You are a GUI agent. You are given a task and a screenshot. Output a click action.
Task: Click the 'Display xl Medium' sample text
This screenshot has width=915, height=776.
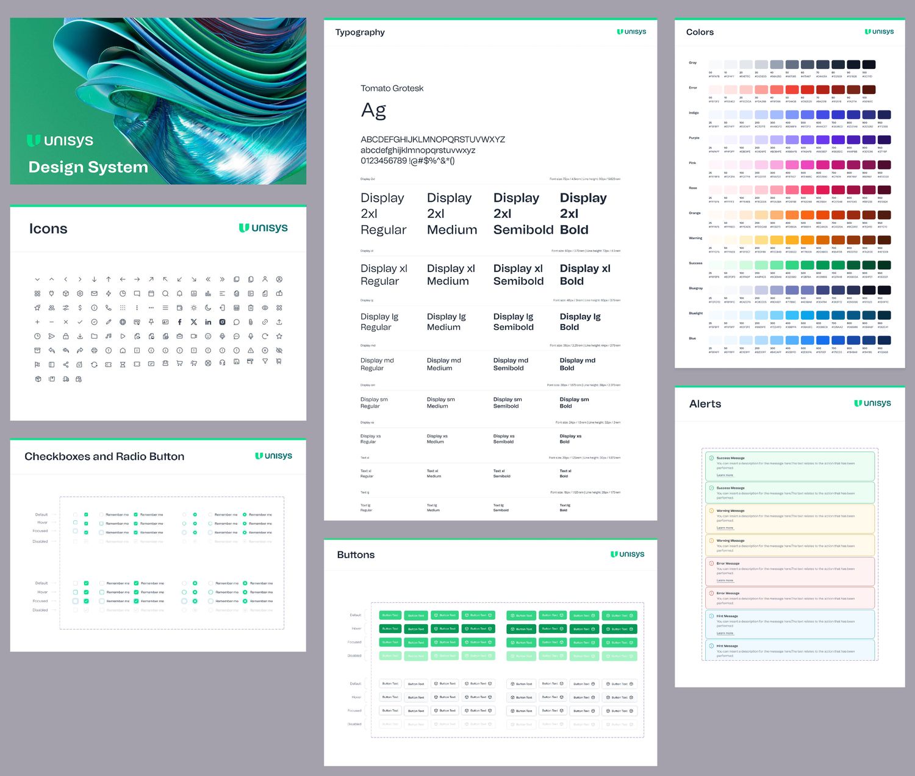(451, 275)
